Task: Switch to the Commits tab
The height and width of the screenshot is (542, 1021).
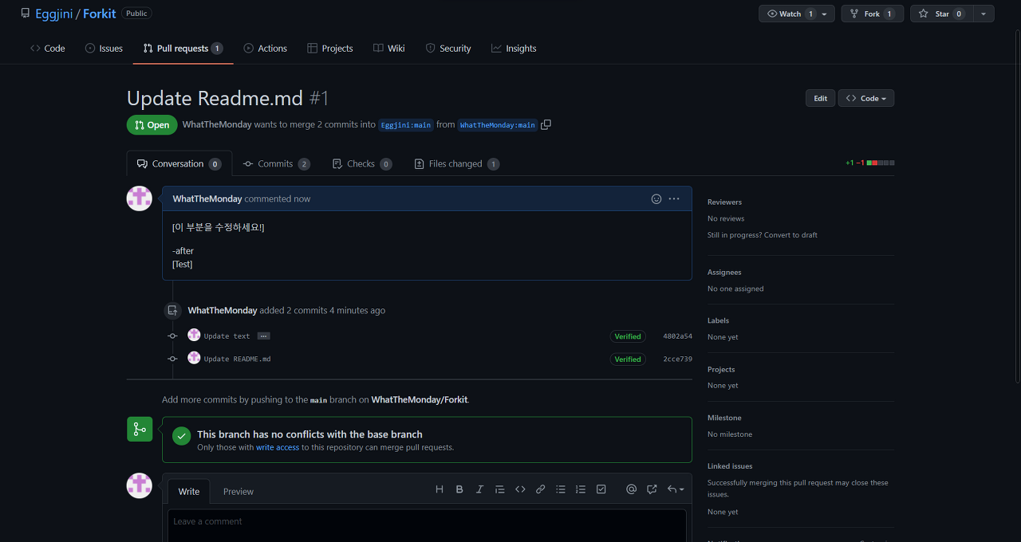Action: tap(276, 163)
